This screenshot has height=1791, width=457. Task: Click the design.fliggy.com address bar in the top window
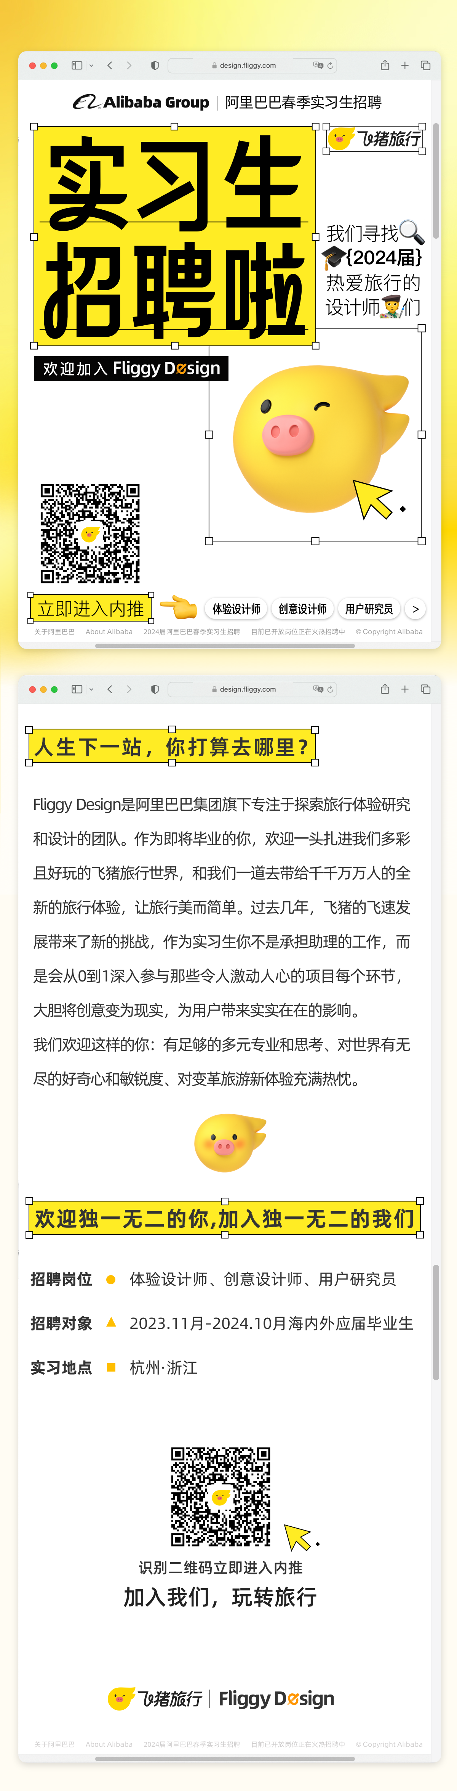click(253, 65)
